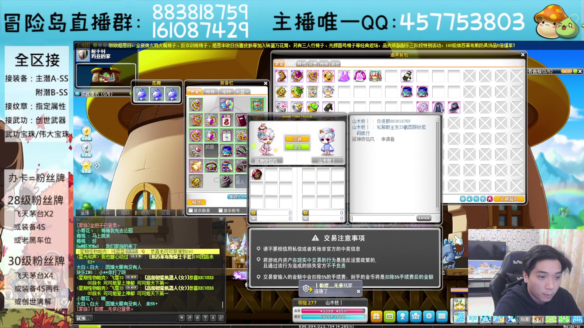Select the cat paw ring in backpack
The image size is (584, 328).
click(281, 107)
